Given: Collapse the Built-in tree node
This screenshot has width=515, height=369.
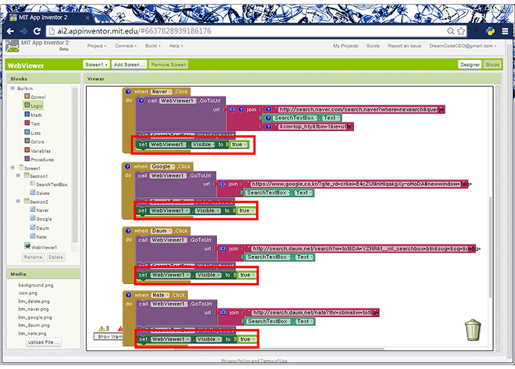Looking at the screenshot, I should 12,88.
